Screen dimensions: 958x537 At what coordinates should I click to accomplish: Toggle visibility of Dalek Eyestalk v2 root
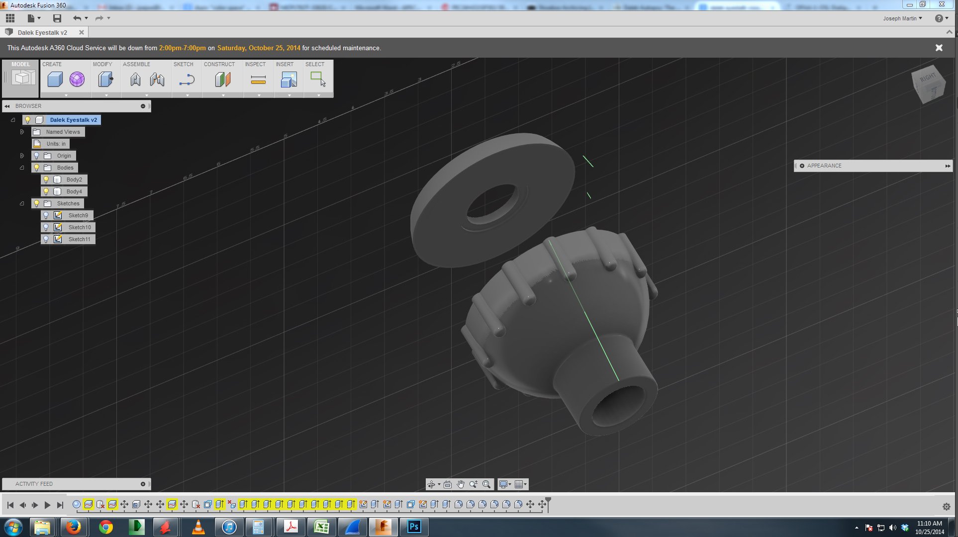click(28, 120)
